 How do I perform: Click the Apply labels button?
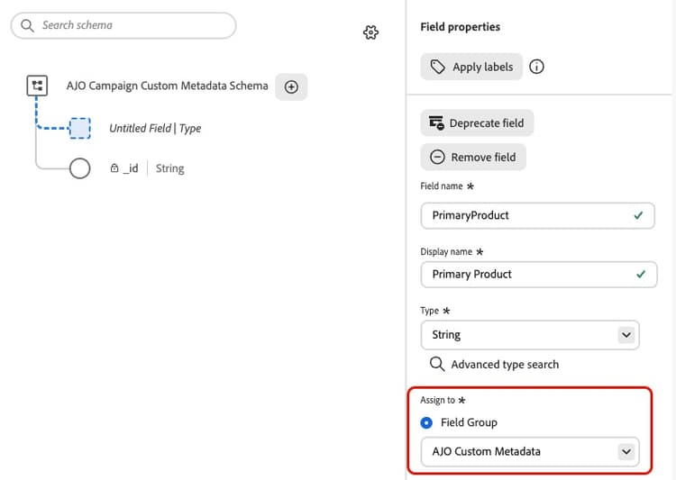(471, 67)
